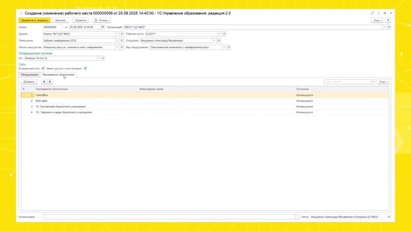Toggle the 'Имеет доступ к сети интернет' checkbox

(x=85, y=69)
